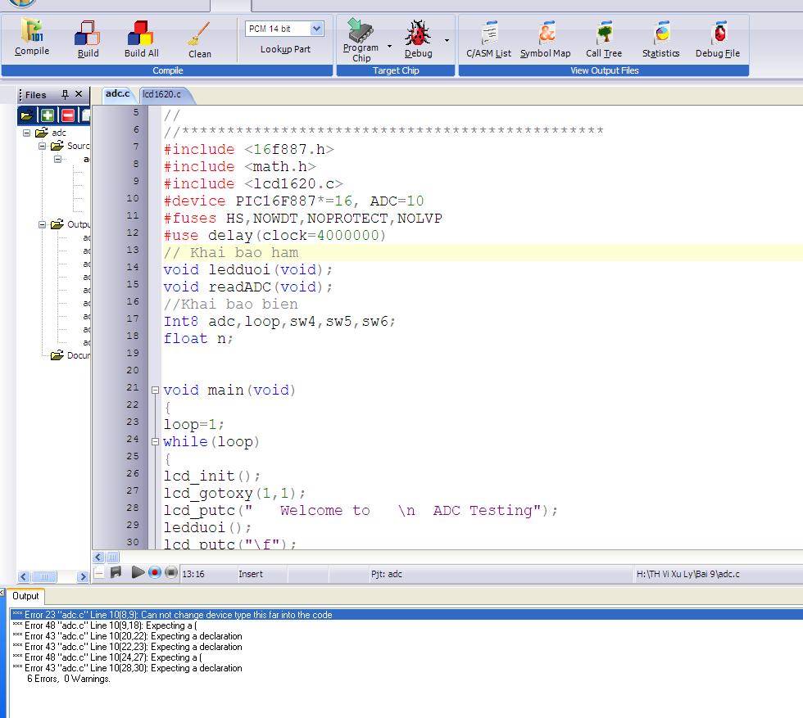Viewport: 803px width, 718px height.
Task: Clean project output with broom icon
Action: coord(199,38)
